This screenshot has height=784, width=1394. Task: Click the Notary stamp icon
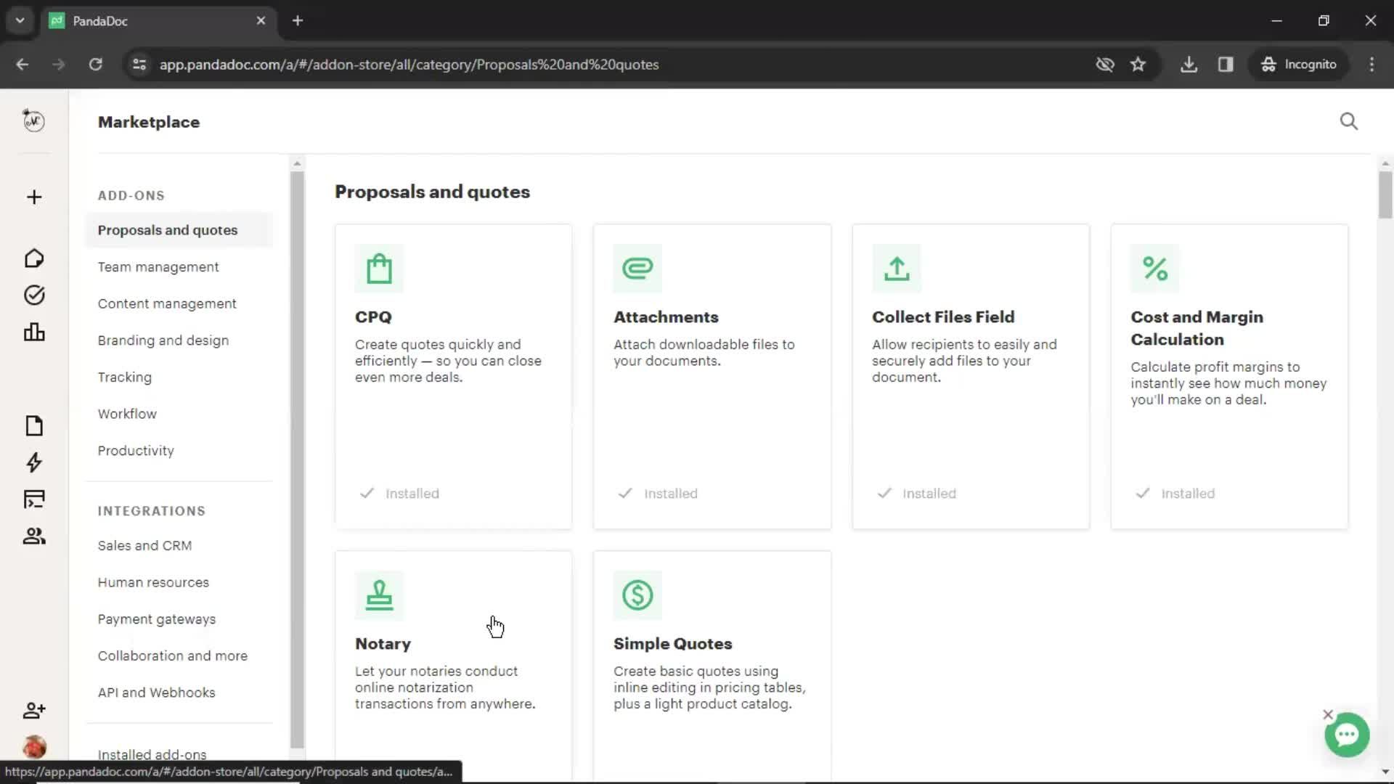pos(379,595)
